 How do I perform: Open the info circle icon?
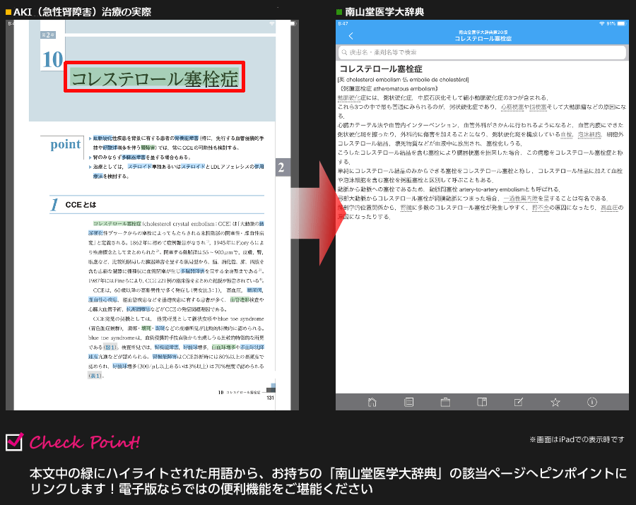coord(591,402)
